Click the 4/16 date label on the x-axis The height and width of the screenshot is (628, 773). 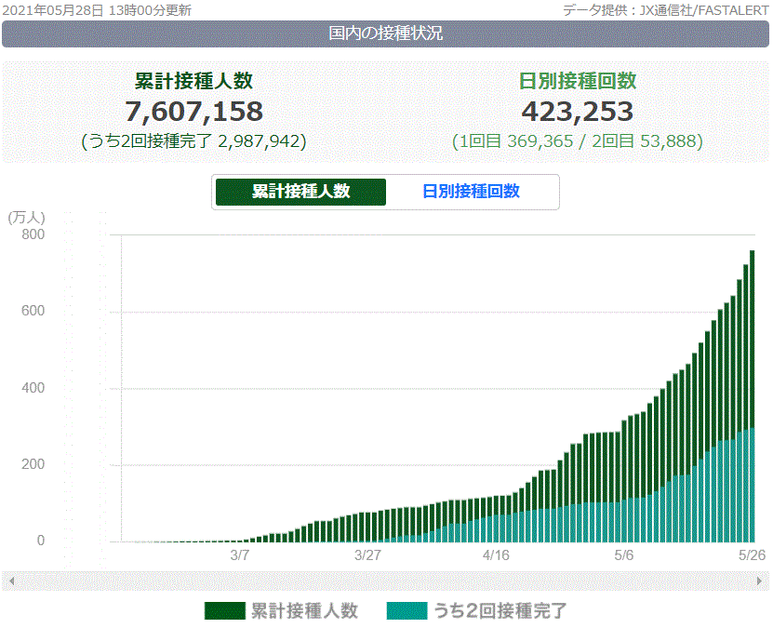(496, 555)
